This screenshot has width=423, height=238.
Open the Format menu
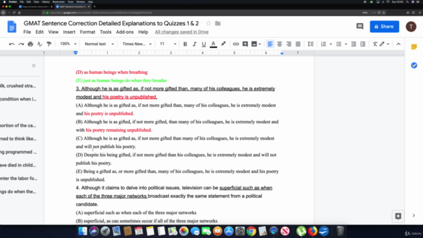point(87,32)
